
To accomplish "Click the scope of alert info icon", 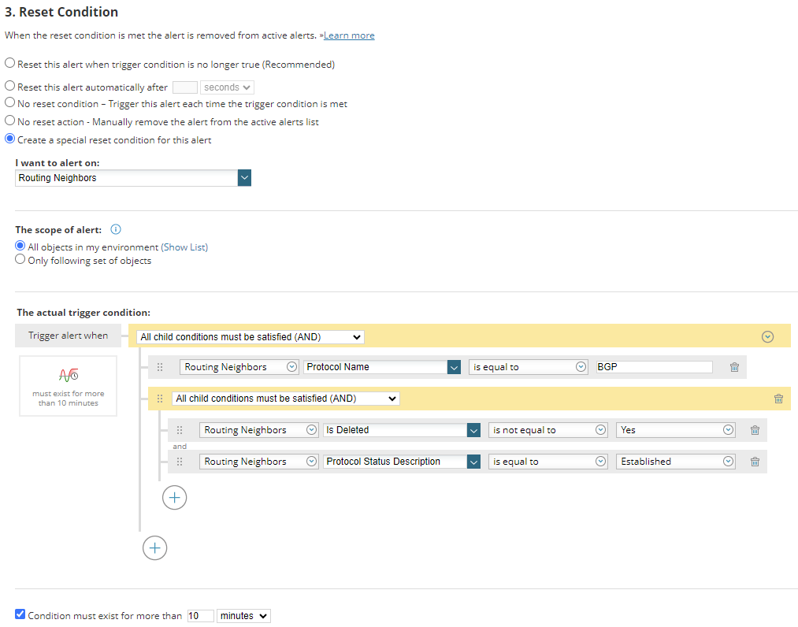I will pos(116,230).
